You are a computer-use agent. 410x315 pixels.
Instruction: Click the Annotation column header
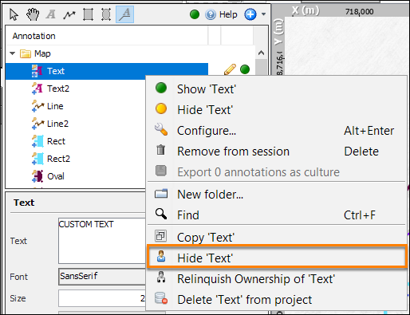(106, 36)
